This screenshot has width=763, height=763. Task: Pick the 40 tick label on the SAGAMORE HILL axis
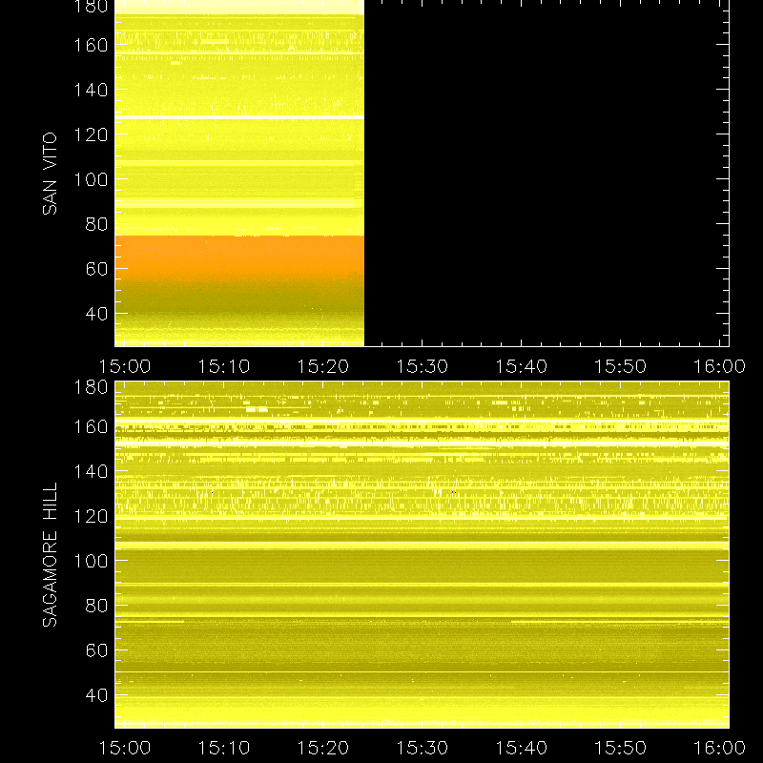coord(96,695)
